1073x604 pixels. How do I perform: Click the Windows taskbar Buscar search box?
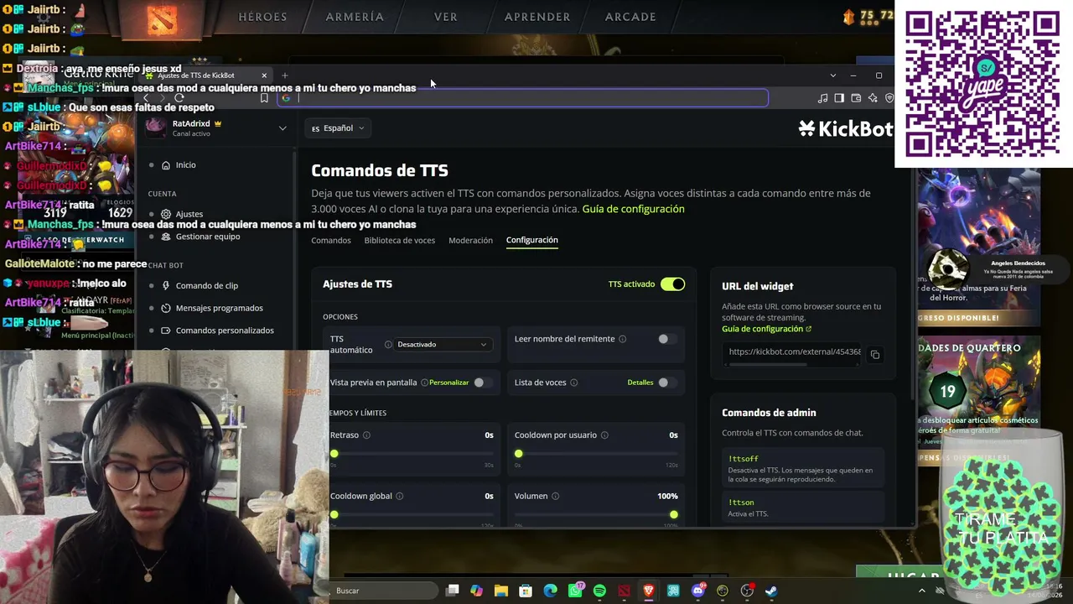381,591
